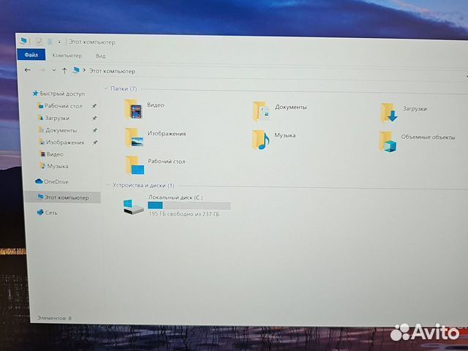Click the Локальный диск (C:) label
The width and height of the screenshot is (468, 351).
click(175, 197)
